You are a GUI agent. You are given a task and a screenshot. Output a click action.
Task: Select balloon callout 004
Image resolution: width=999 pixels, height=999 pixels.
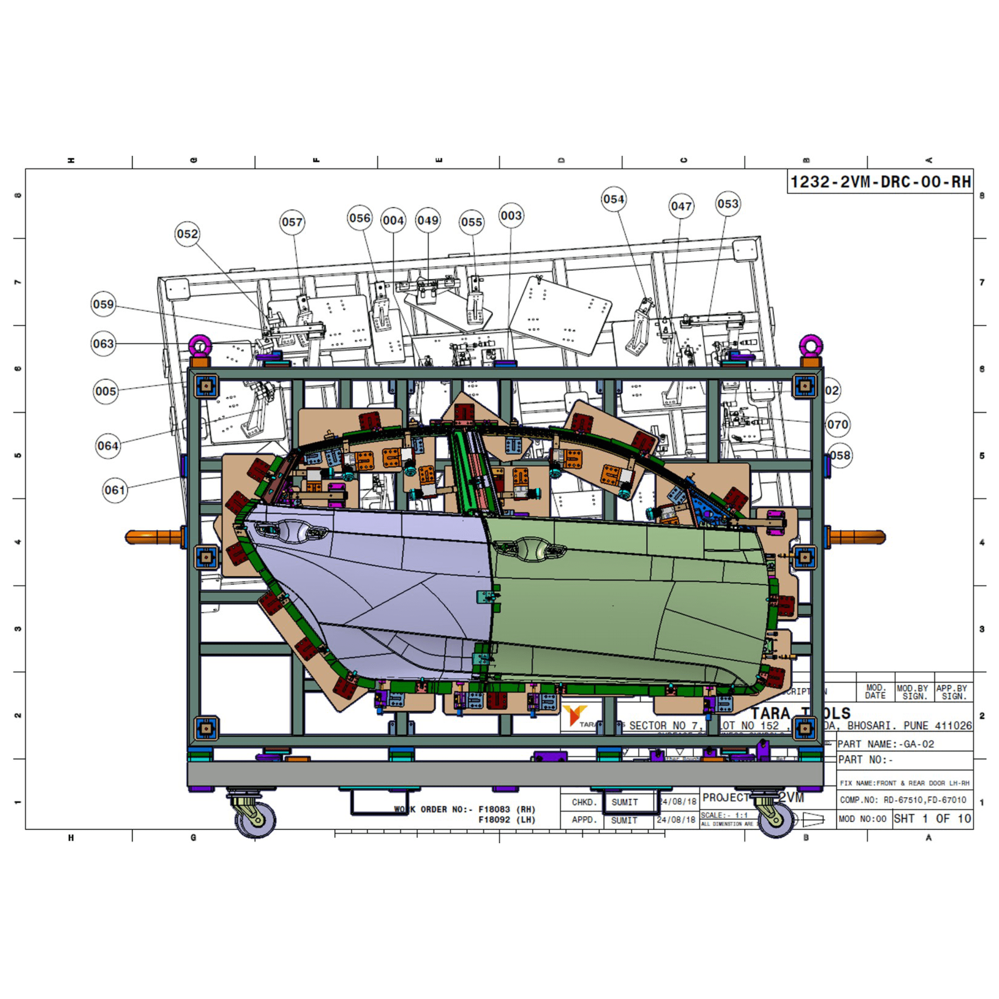pos(393,220)
